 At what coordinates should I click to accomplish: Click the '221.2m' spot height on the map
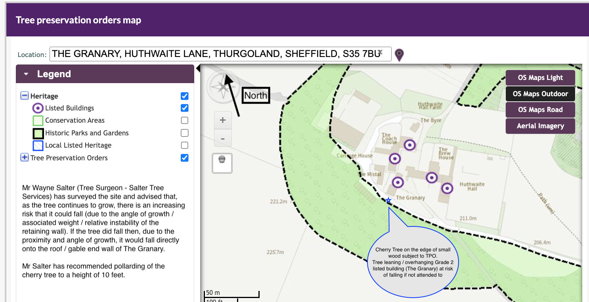click(278, 202)
